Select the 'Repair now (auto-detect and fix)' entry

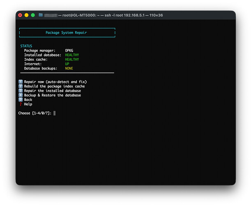tap(55, 82)
